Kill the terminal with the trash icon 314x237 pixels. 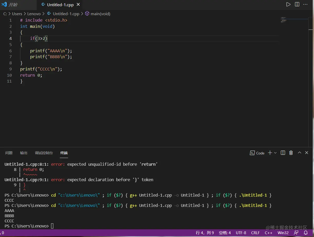[291, 153]
